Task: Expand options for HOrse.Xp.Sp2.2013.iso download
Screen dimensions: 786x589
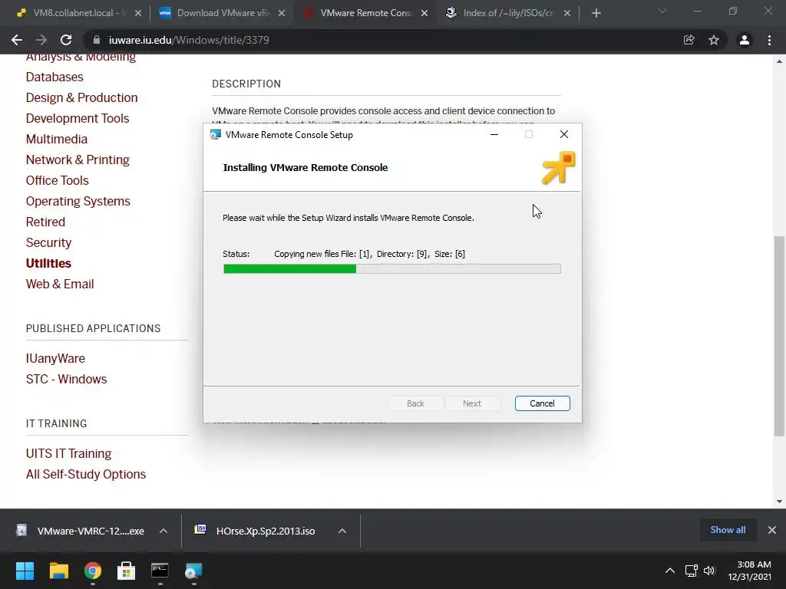Action: (342, 531)
